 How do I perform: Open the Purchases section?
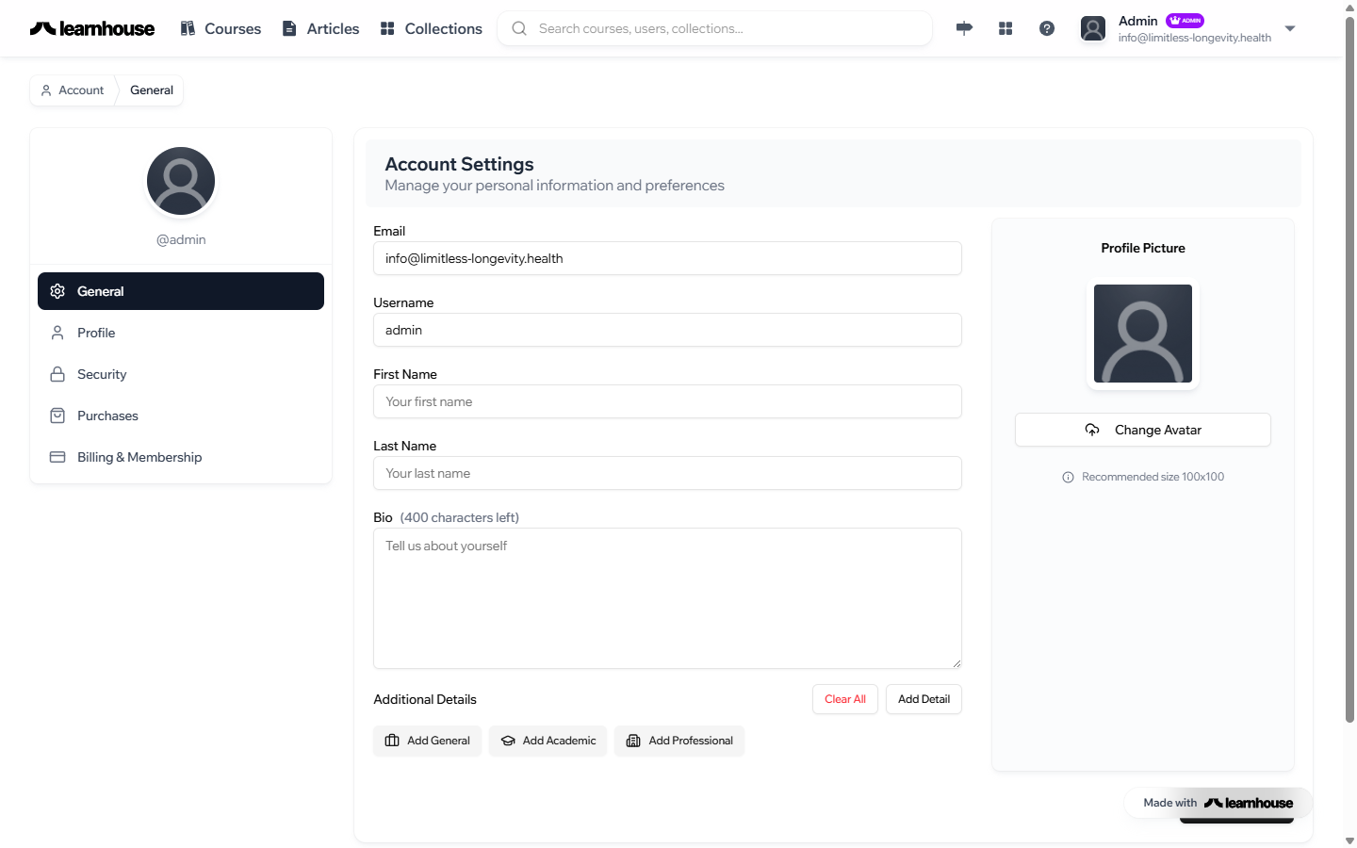click(x=107, y=416)
